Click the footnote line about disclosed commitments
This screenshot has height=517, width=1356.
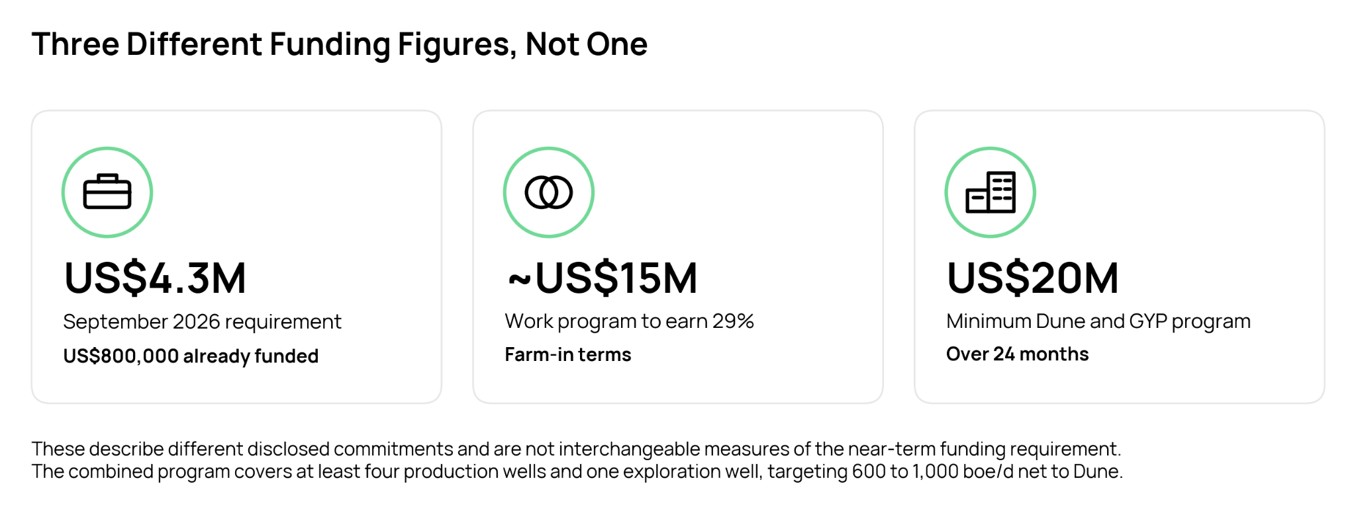pos(576,449)
